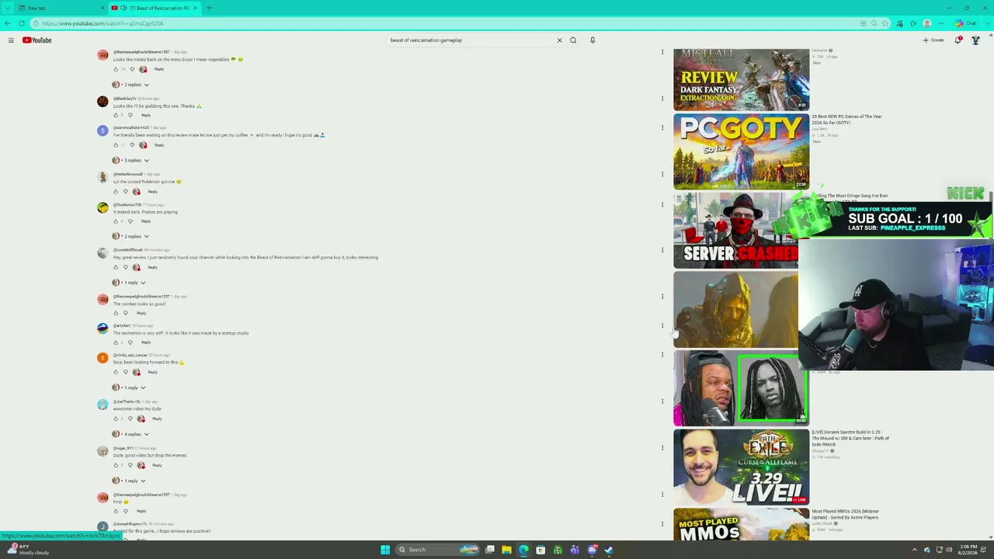Reply to the @BlackGuyTv comment
This screenshot has height=559, width=994.
coord(146,115)
